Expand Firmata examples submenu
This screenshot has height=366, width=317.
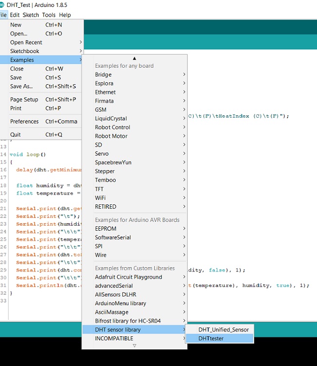coord(135,101)
